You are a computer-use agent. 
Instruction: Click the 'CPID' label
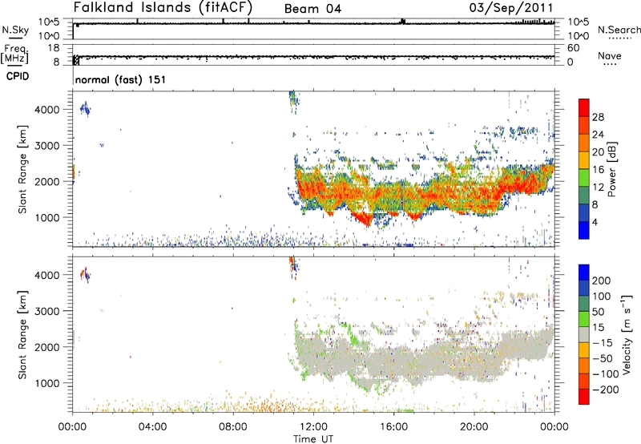[18, 76]
